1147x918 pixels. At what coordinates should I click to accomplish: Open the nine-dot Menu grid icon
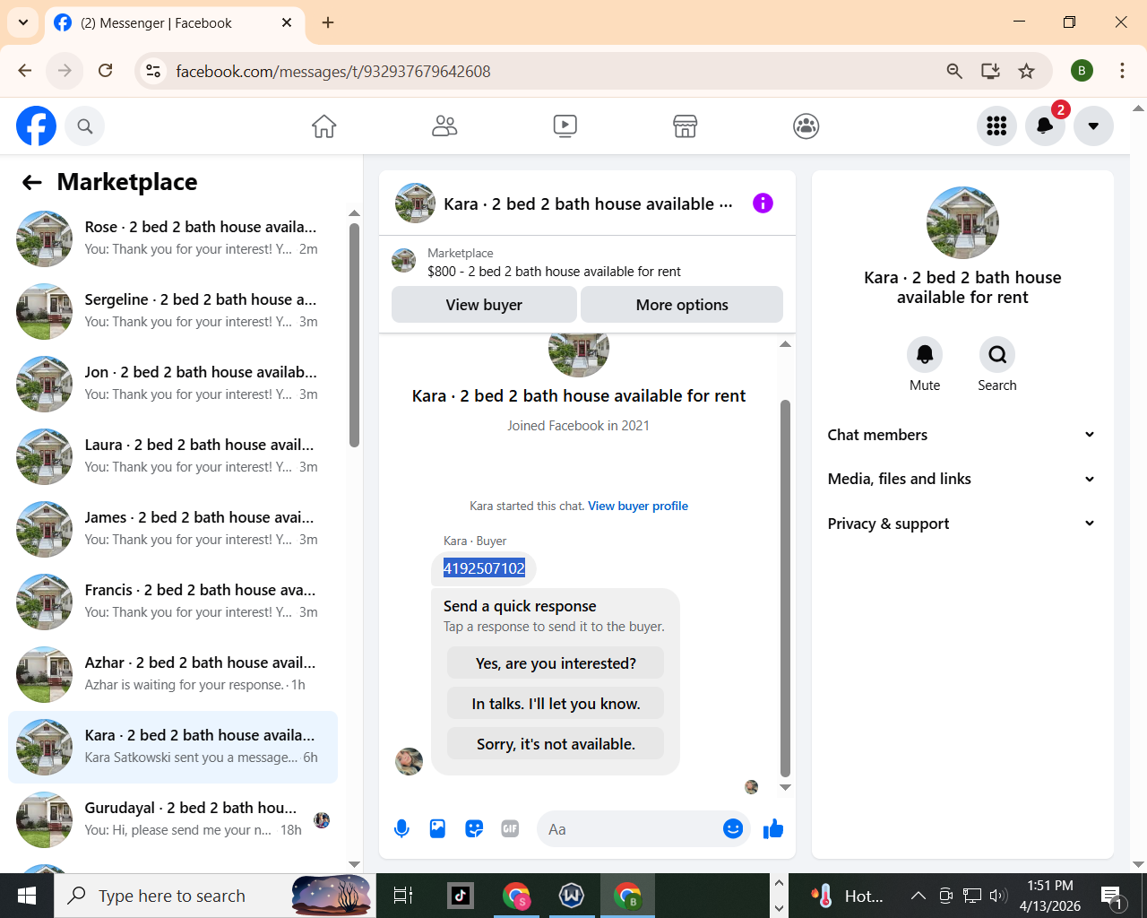click(996, 126)
